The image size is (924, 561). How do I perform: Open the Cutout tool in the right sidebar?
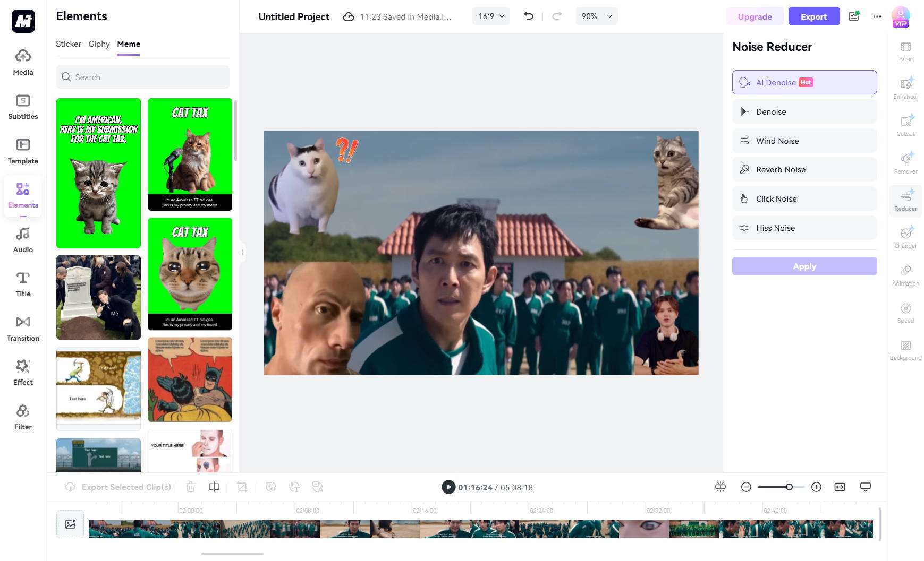(x=905, y=125)
